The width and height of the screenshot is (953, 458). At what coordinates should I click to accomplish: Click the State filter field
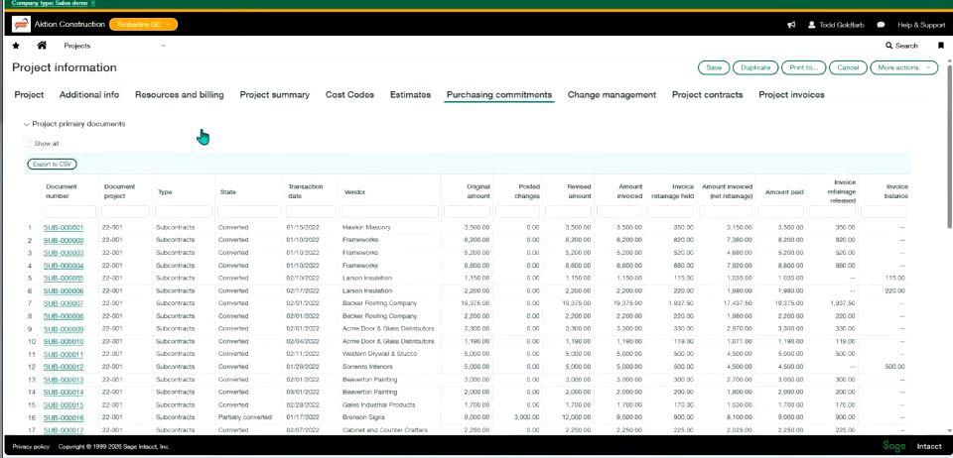pyautogui.click(x=248, y=212)
